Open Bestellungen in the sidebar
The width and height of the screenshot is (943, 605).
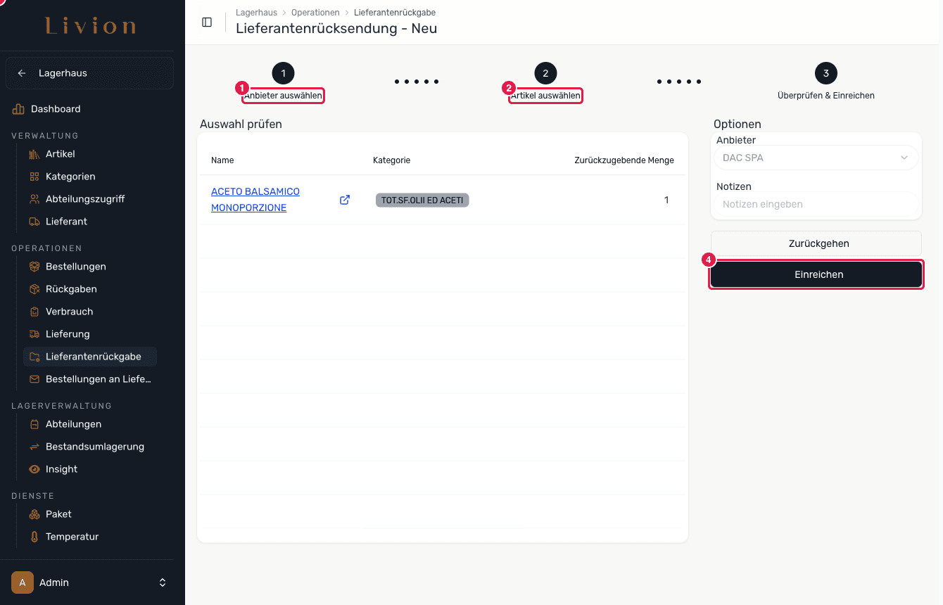76,267
